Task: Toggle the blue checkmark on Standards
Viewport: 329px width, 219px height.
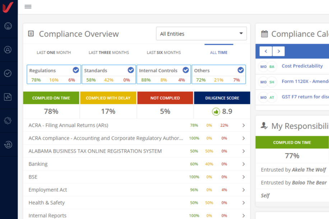Action: pos(130,70)
